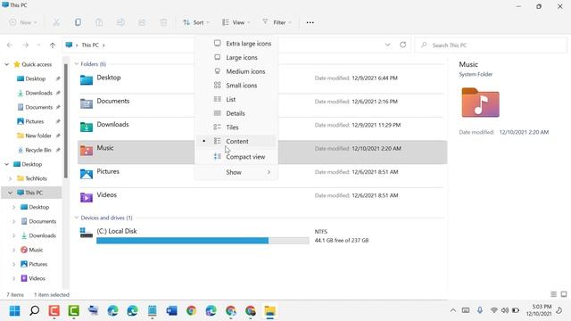571x321 pixels.
Task: Collapse Quick access in sidebar
Action: tap(6, 64)
